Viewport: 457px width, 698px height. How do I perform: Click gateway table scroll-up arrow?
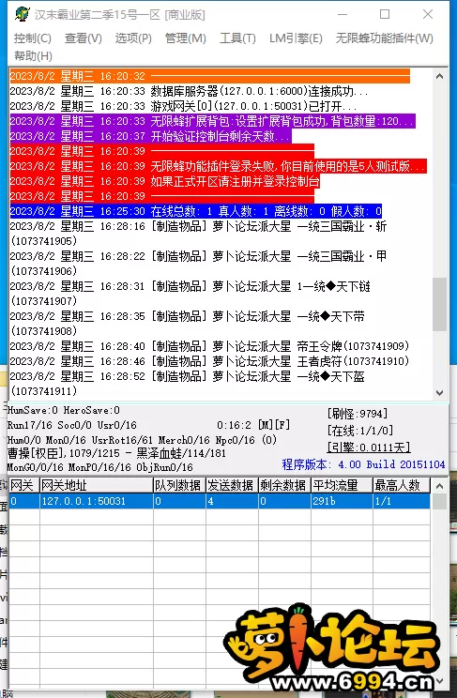(x=439, y=486)
